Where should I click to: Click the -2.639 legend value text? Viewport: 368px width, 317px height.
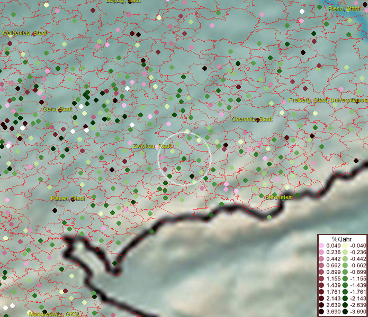click(x=358, y=305)
